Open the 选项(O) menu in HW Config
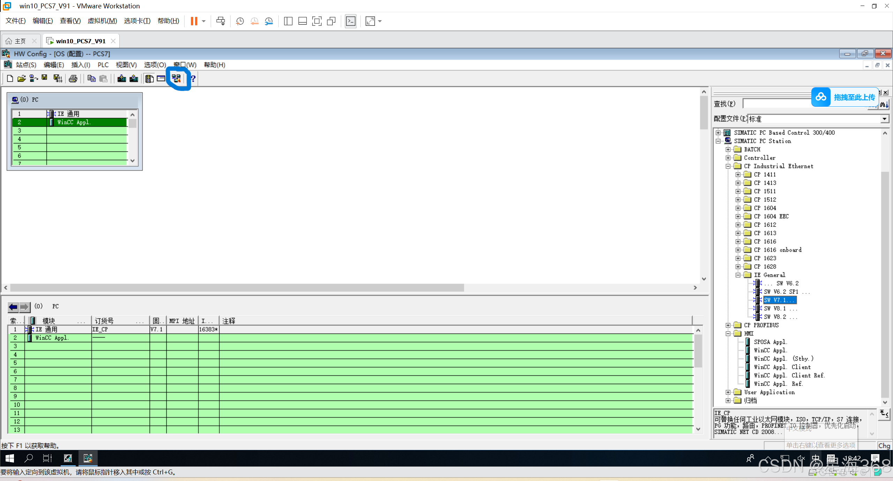Screen dimensions: 893x481 [x=155, y=65]
